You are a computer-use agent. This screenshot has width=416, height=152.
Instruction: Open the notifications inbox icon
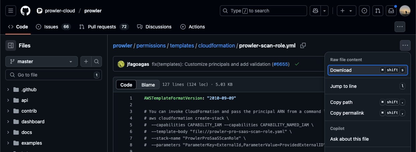click(391, 11)
